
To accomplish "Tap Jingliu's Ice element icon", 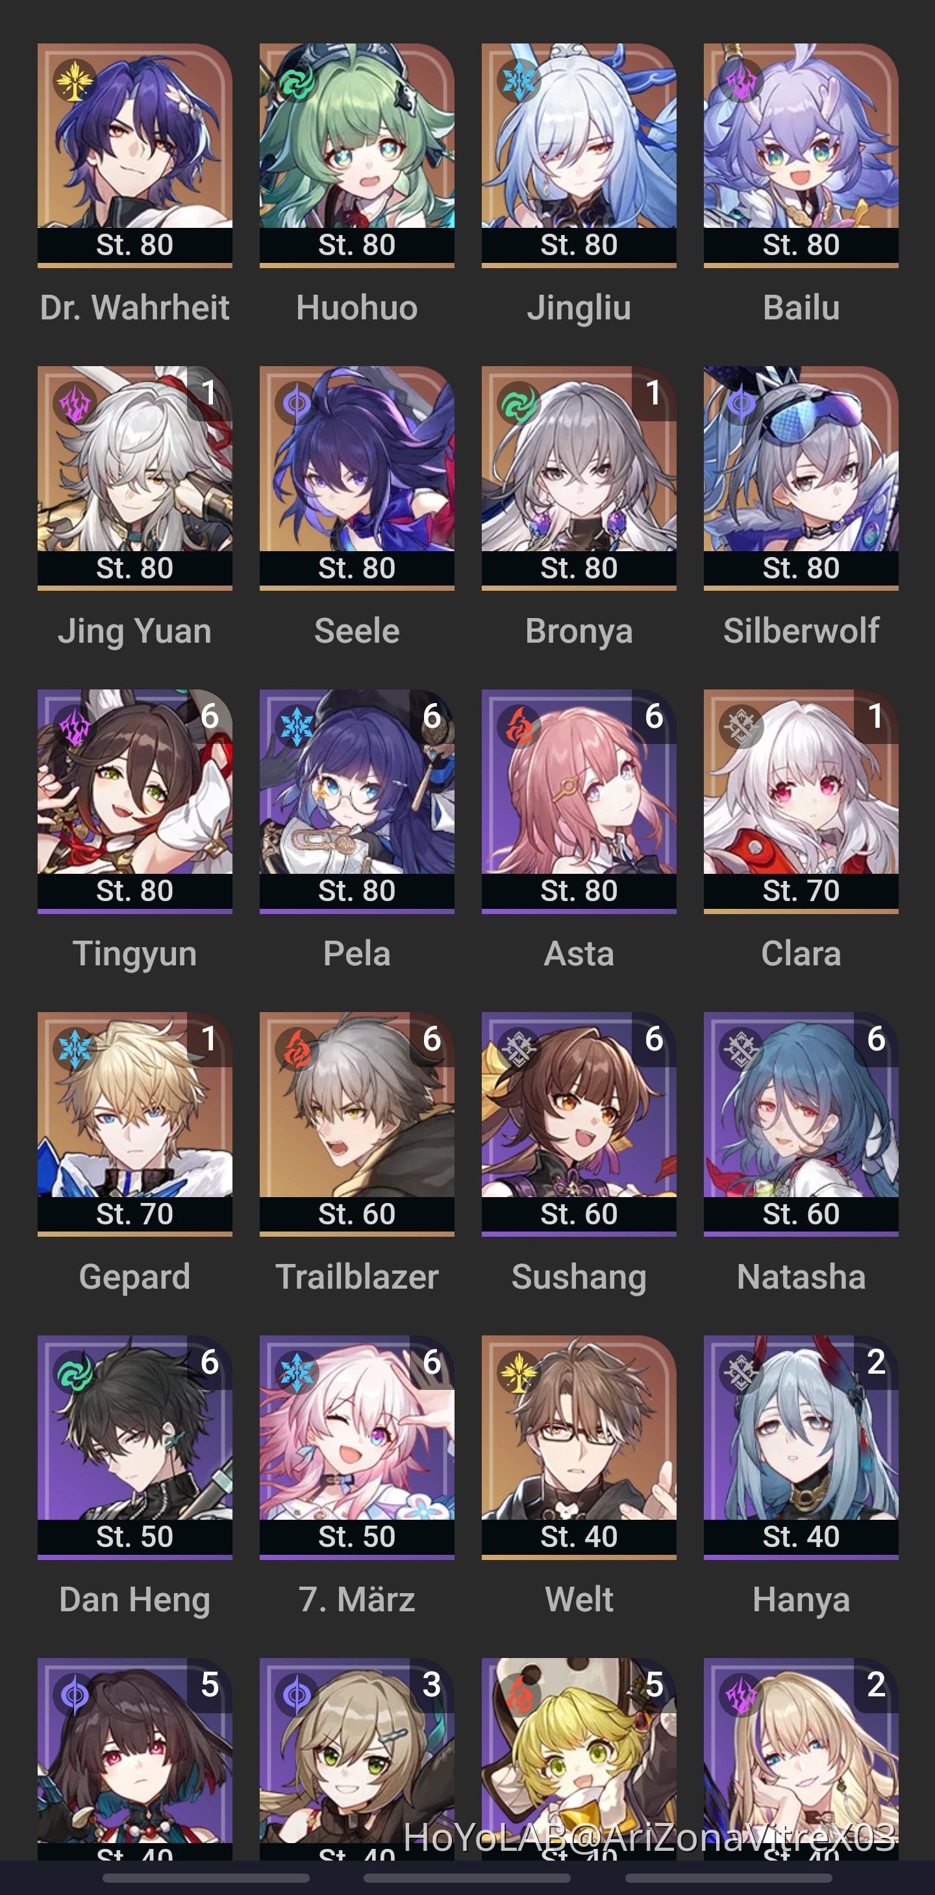I will [519, 81].
